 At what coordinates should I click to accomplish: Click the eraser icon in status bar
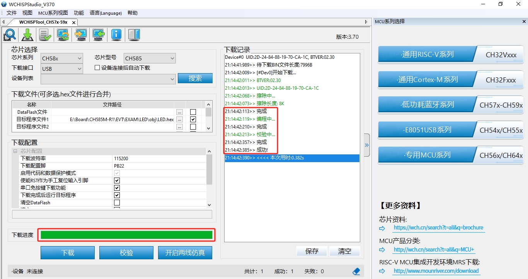coord(356,271)
